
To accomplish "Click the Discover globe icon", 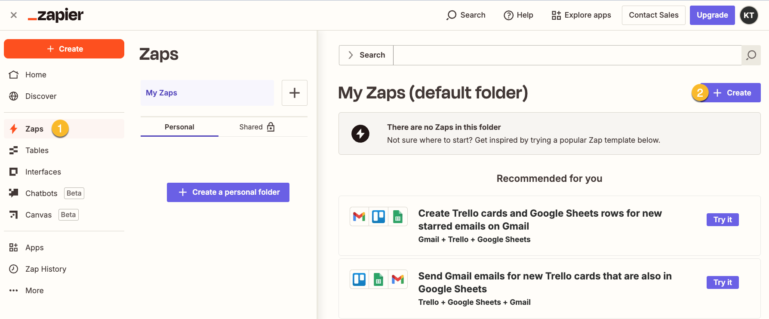I will pyautogui.click(x=14, y=96).
